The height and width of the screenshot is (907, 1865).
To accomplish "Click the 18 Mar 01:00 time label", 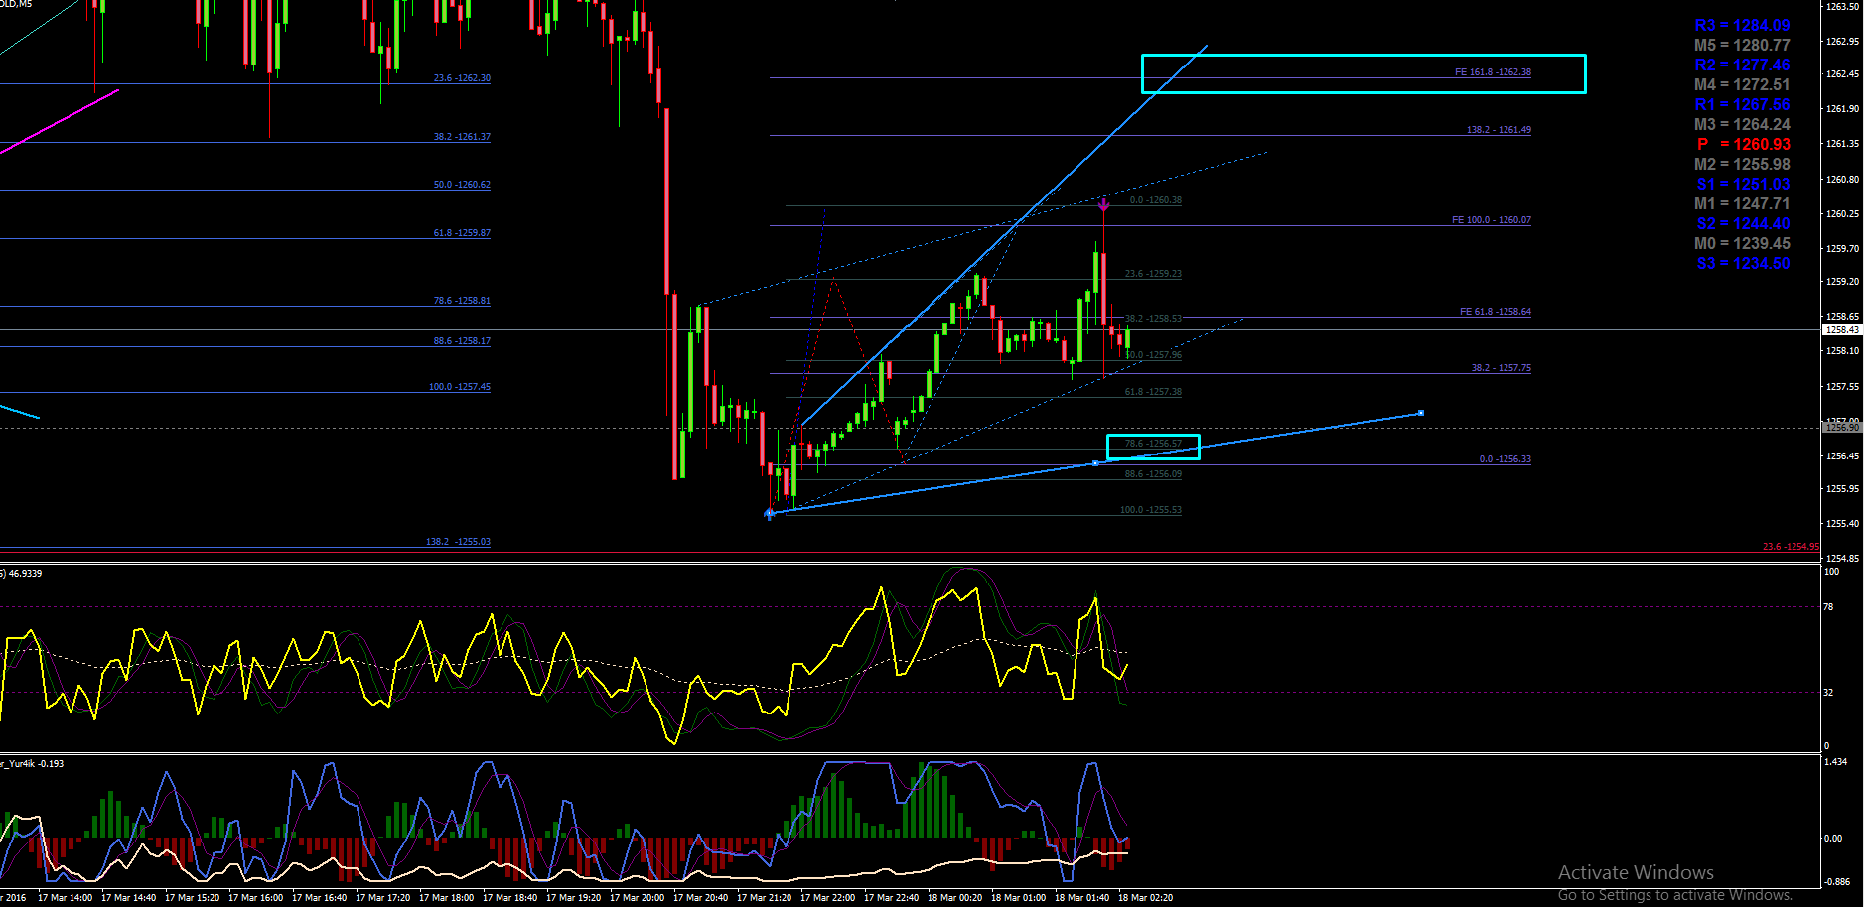I will tap(1019, 898).
